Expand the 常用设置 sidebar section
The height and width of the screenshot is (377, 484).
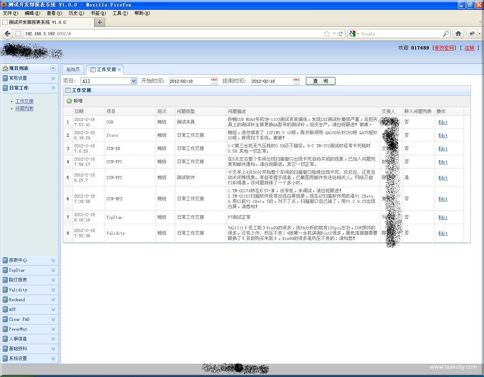tap(53, 78)
